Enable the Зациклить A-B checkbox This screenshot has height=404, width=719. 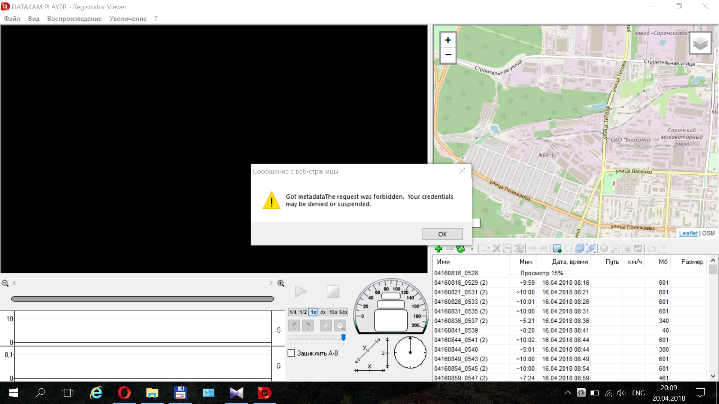click(291, 353)
